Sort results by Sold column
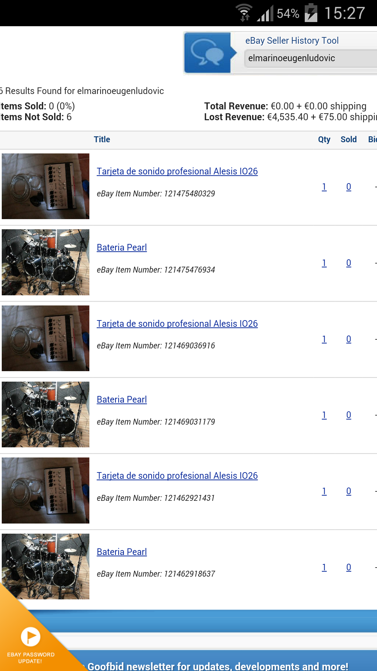Viewport: 377px width, 671px height. pyautogui.click(x=348, y=139)
